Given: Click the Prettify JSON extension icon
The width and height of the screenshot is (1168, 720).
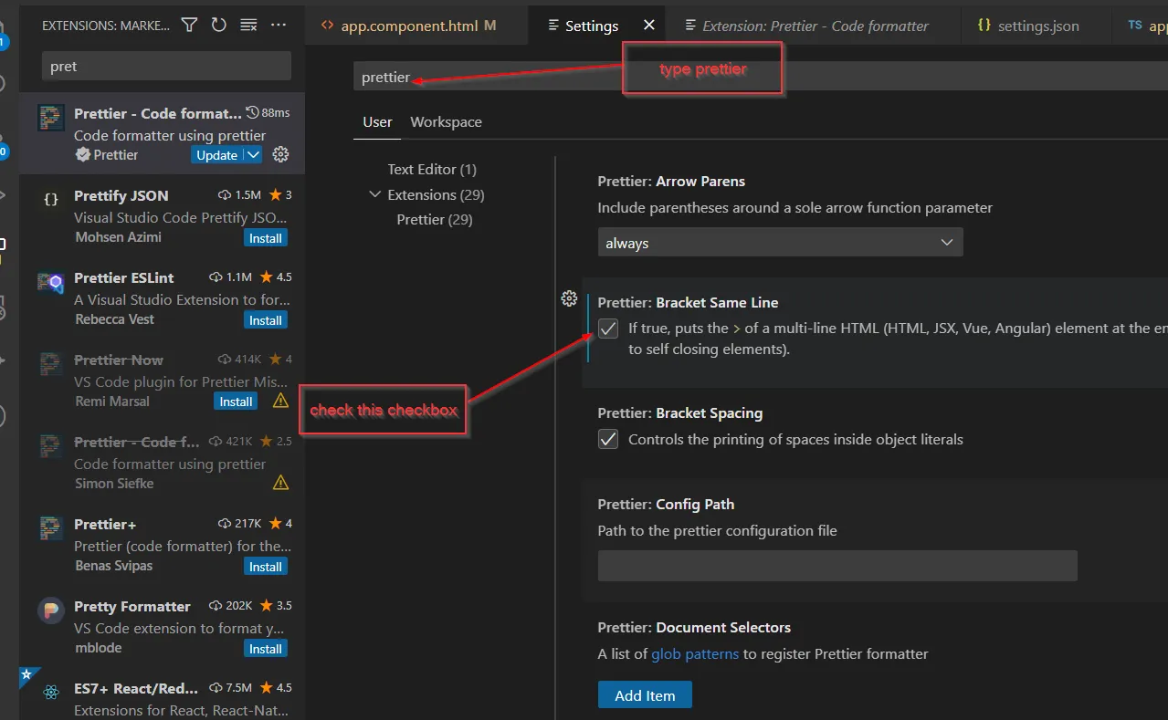Looking at the screenshot, I should tap(51, 199).
